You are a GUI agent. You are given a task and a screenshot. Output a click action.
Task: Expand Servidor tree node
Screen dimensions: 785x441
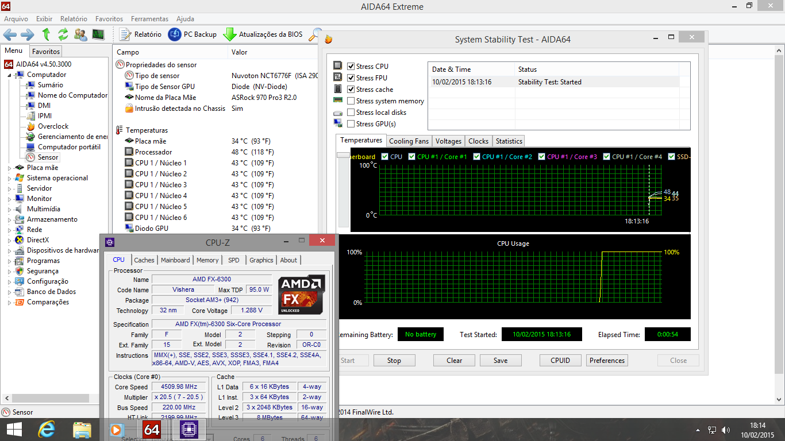pos(9,188)
